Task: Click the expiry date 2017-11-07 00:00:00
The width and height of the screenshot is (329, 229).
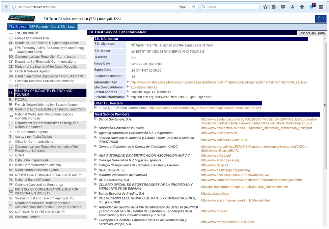Action: [x=146, y=70]
